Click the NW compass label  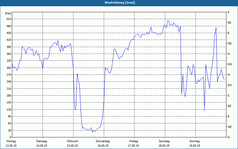click(x=230, y=64)
